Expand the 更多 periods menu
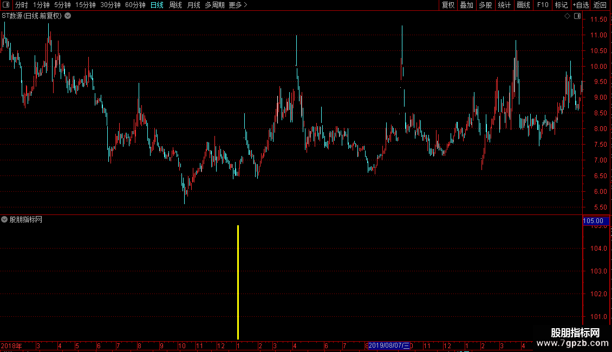Screen dimensions: 612x352 (238, 5)
